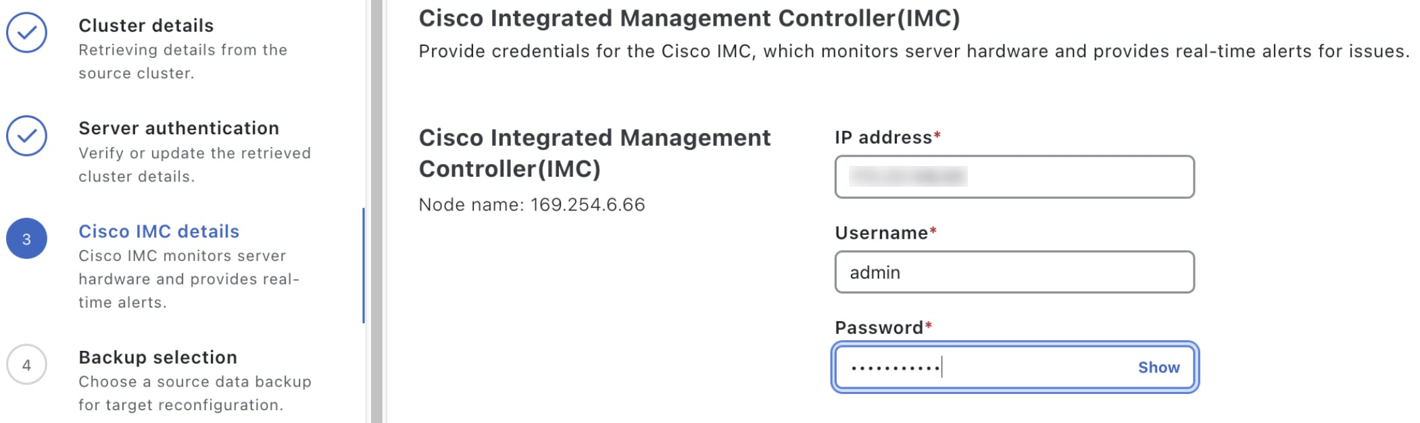Click the Node name 169.254.6.66 text
Screen dimensions: 1420x423
[531, 205]
